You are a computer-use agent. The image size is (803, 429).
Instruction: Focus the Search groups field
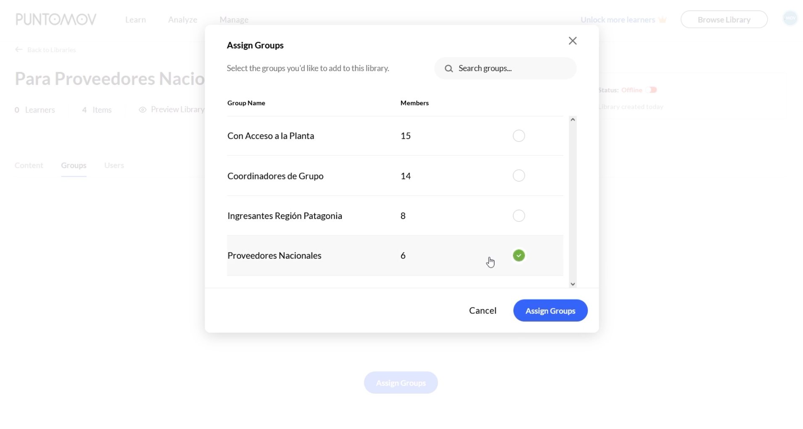tap(505, 68)
